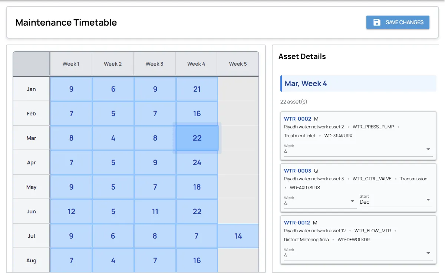The image size is (445, 279).
Task: Open the WTR-0002 asset link
Action: pyautogui.click(x=297, y=119)
